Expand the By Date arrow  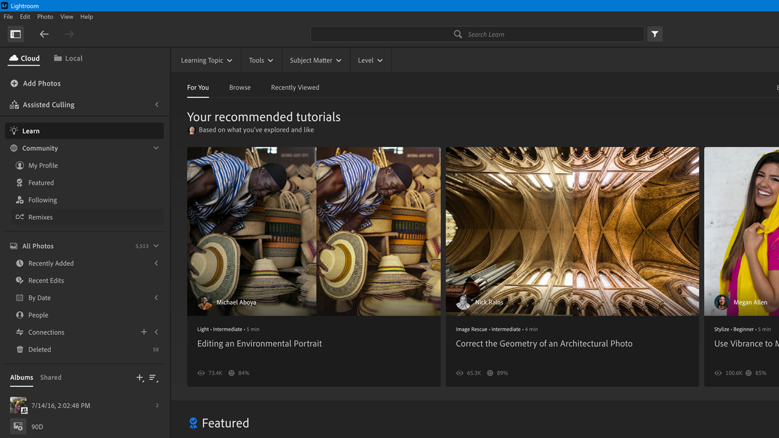(156, 298)
